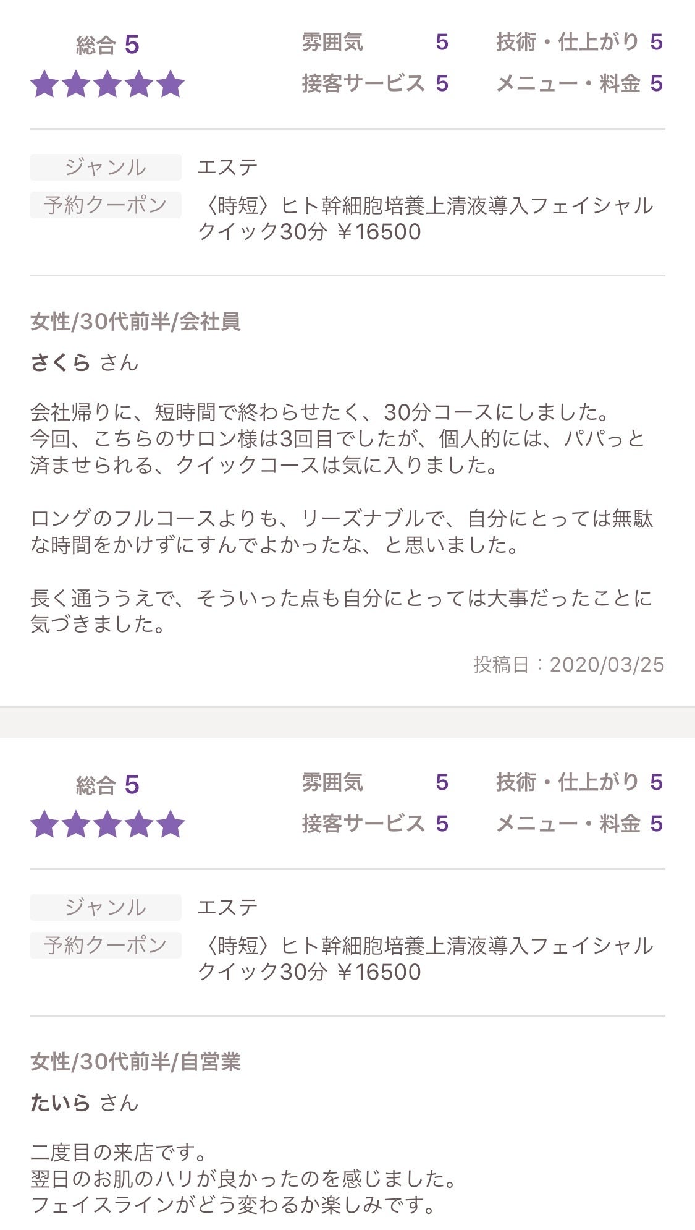Open the coupon link in さくら's review
The height and width of the screenshot is (1230, 695).
pos(425,218)
